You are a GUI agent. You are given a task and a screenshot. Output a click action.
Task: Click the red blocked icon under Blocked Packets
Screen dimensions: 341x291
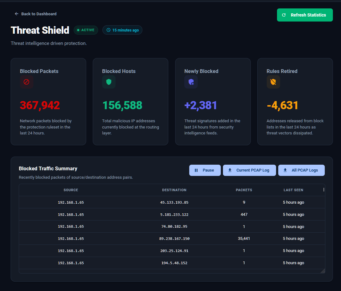click(27, 82)
